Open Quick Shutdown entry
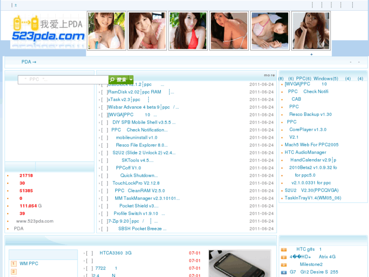The height and width of the screenshot is (277, 369). click(139, 175)
